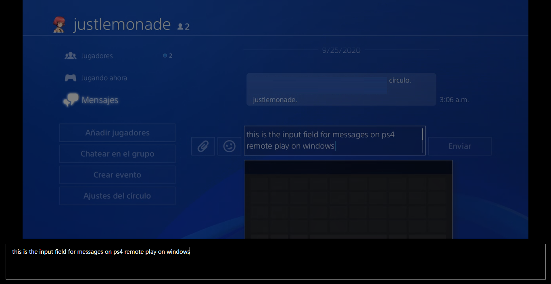The width and height of the screenshot is (551, 284).
Task: Click the Añadir jugadores button
Action: click(x=117, y=133)
